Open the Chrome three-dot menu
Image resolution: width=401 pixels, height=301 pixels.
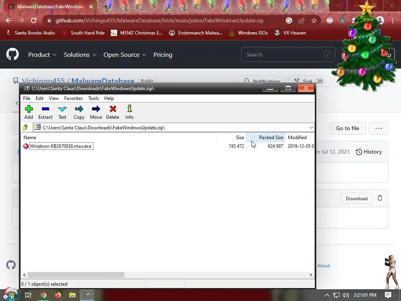(392, 20)
